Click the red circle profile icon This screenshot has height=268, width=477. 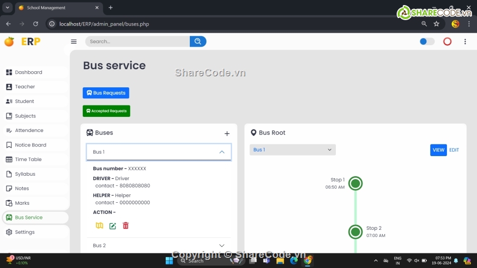[x=447, y=42]
